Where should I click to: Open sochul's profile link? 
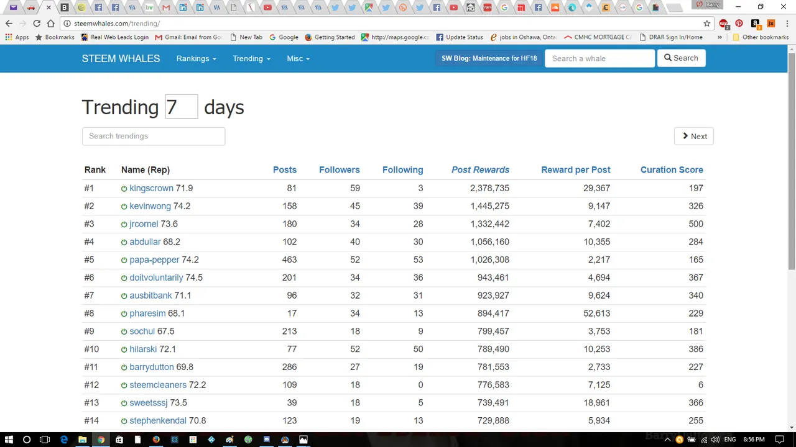142,332
